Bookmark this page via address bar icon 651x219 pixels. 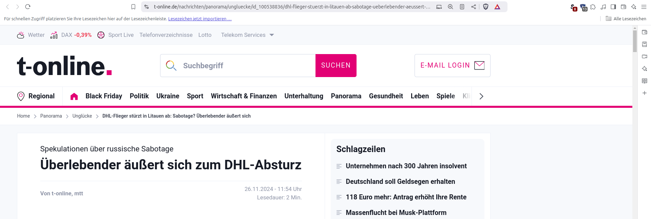click(x=133, y=7)
